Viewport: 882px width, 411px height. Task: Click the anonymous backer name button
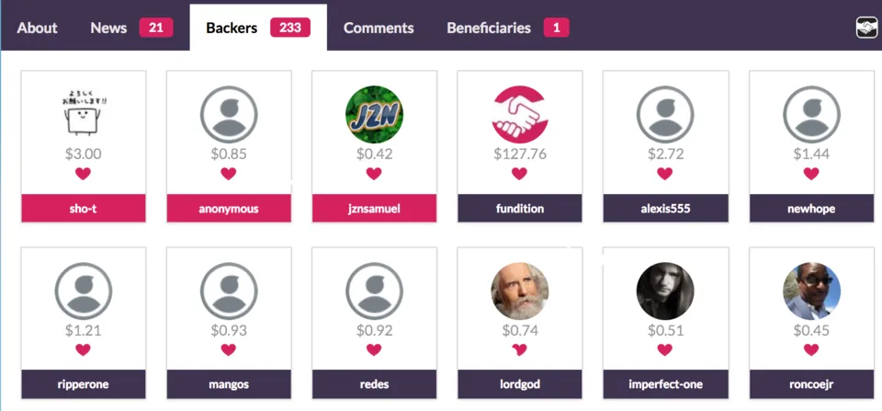(x=229, y=209)
